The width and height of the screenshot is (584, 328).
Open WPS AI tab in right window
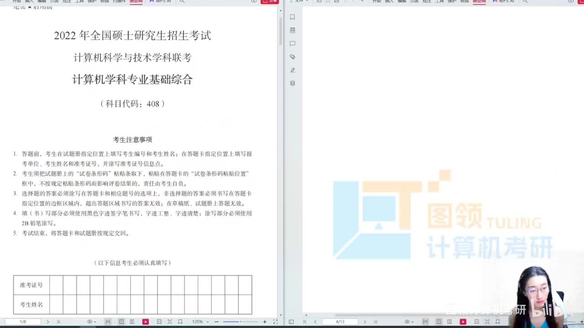point(503,1)
